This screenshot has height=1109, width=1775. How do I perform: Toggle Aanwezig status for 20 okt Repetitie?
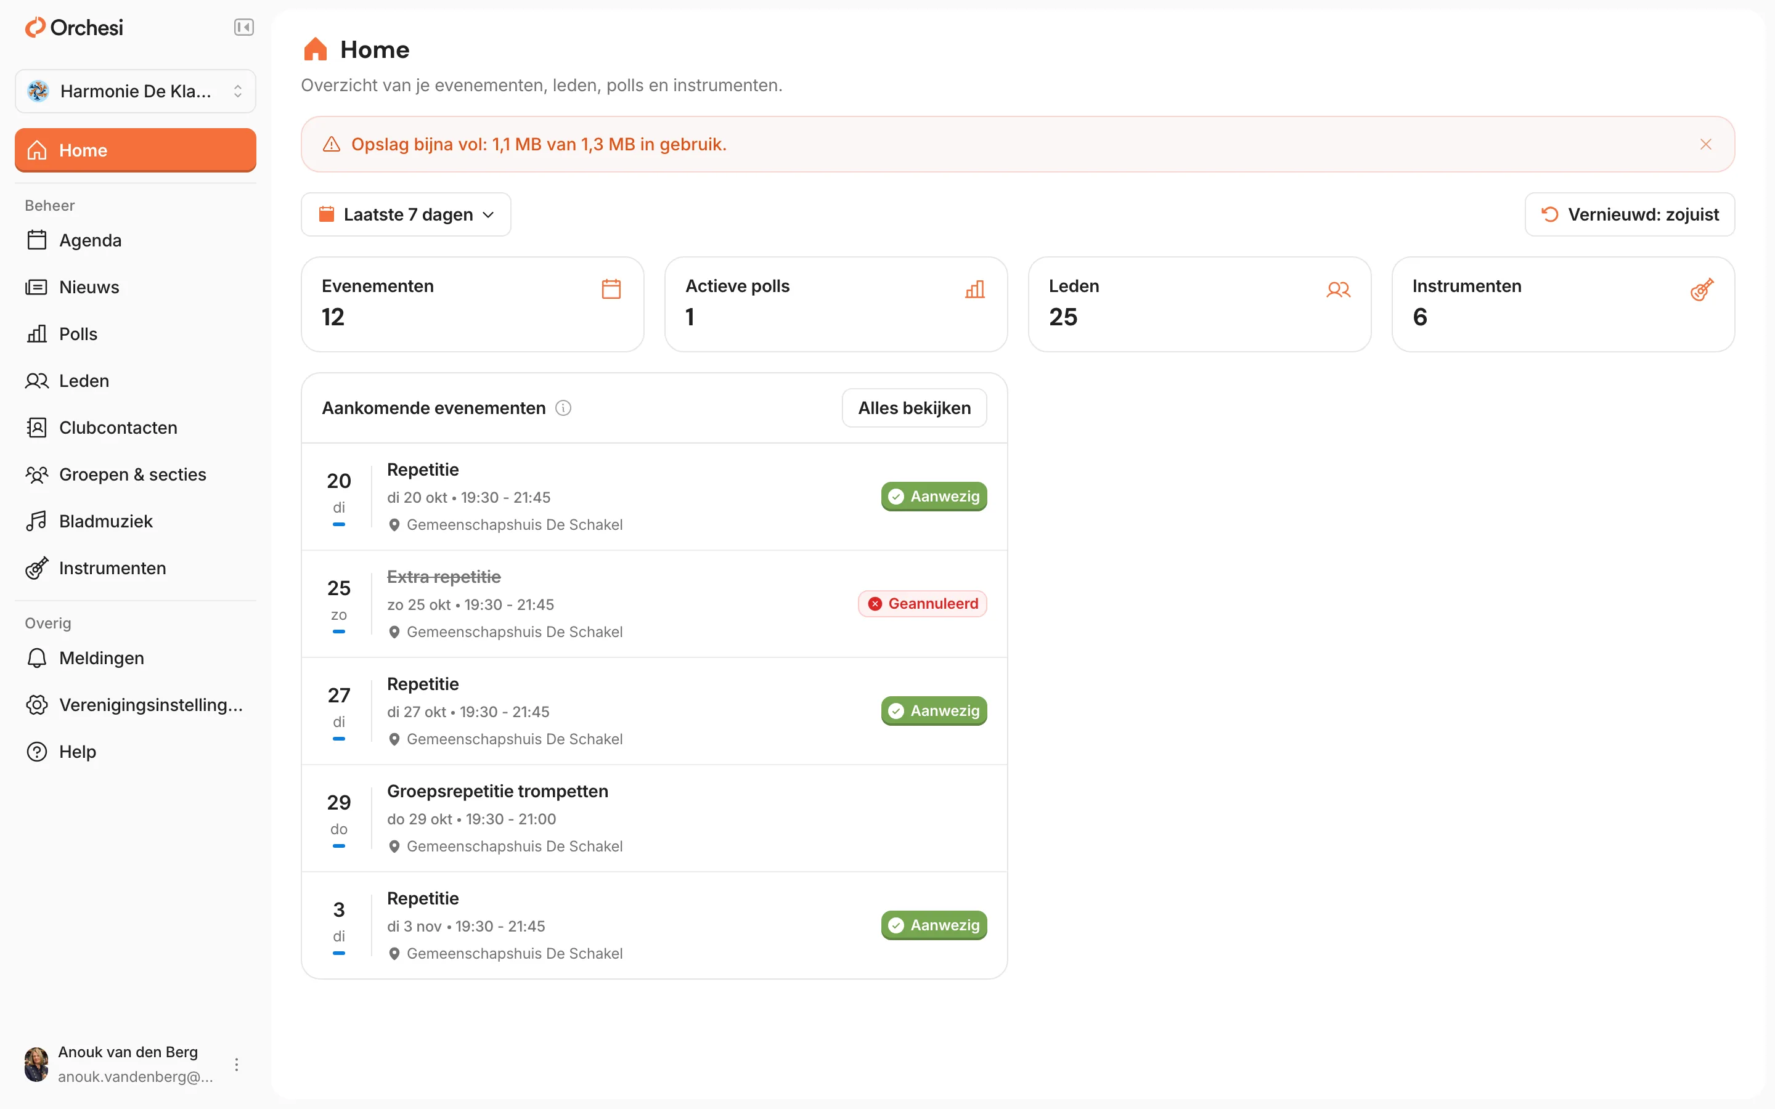tap(934, 497)
